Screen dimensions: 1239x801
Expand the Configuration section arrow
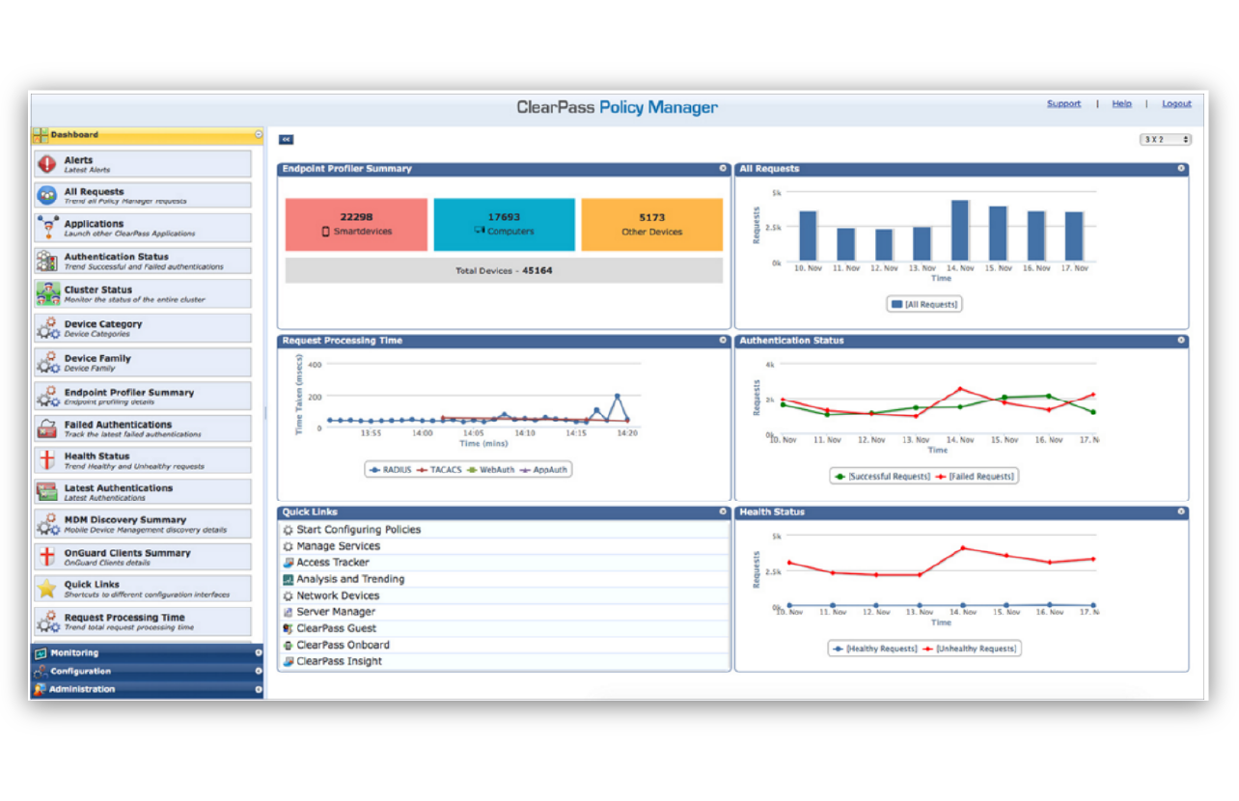point(258,671)
